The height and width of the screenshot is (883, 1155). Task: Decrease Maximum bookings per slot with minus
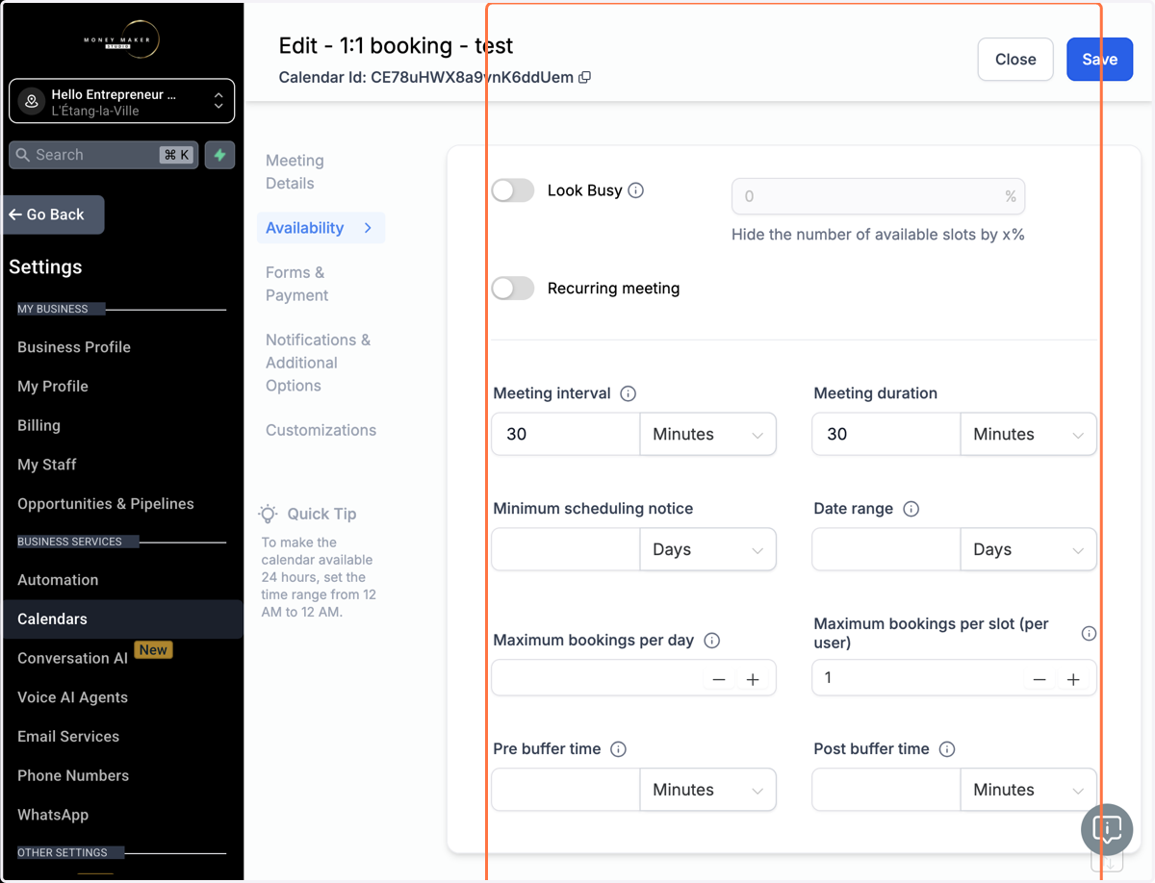[1039, 679]
